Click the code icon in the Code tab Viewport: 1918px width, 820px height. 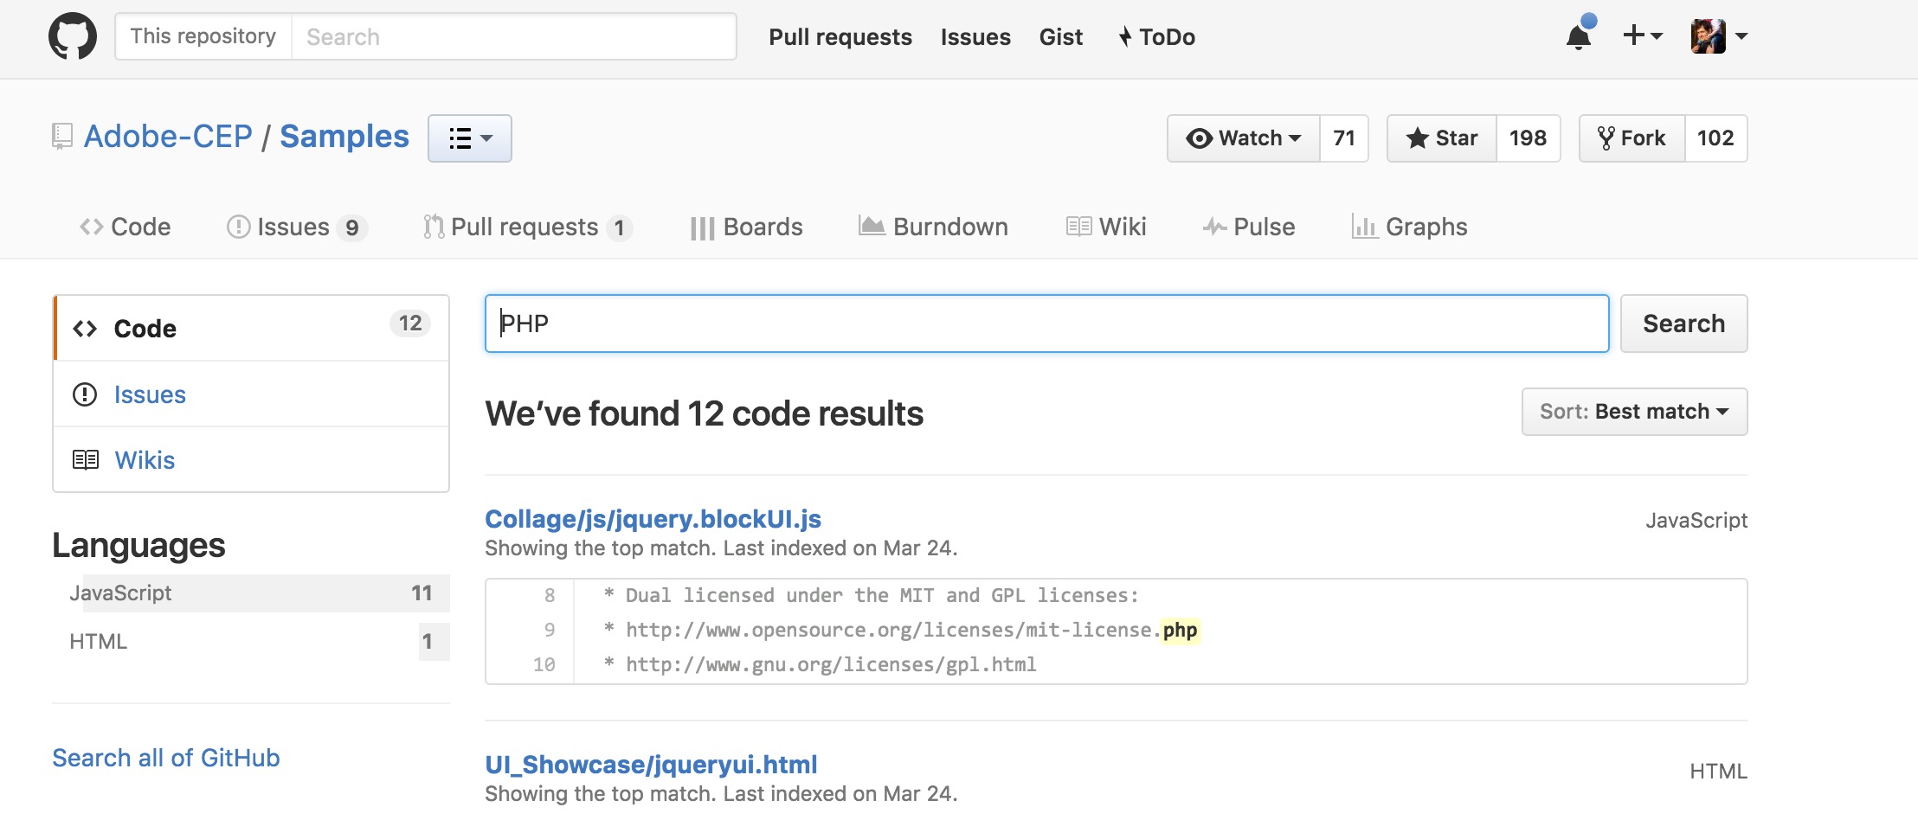(91, 227)
